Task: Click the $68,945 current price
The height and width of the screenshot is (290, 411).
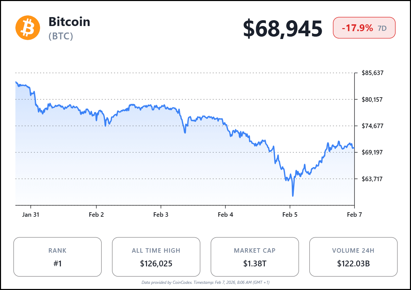Action: click(283, 28)
